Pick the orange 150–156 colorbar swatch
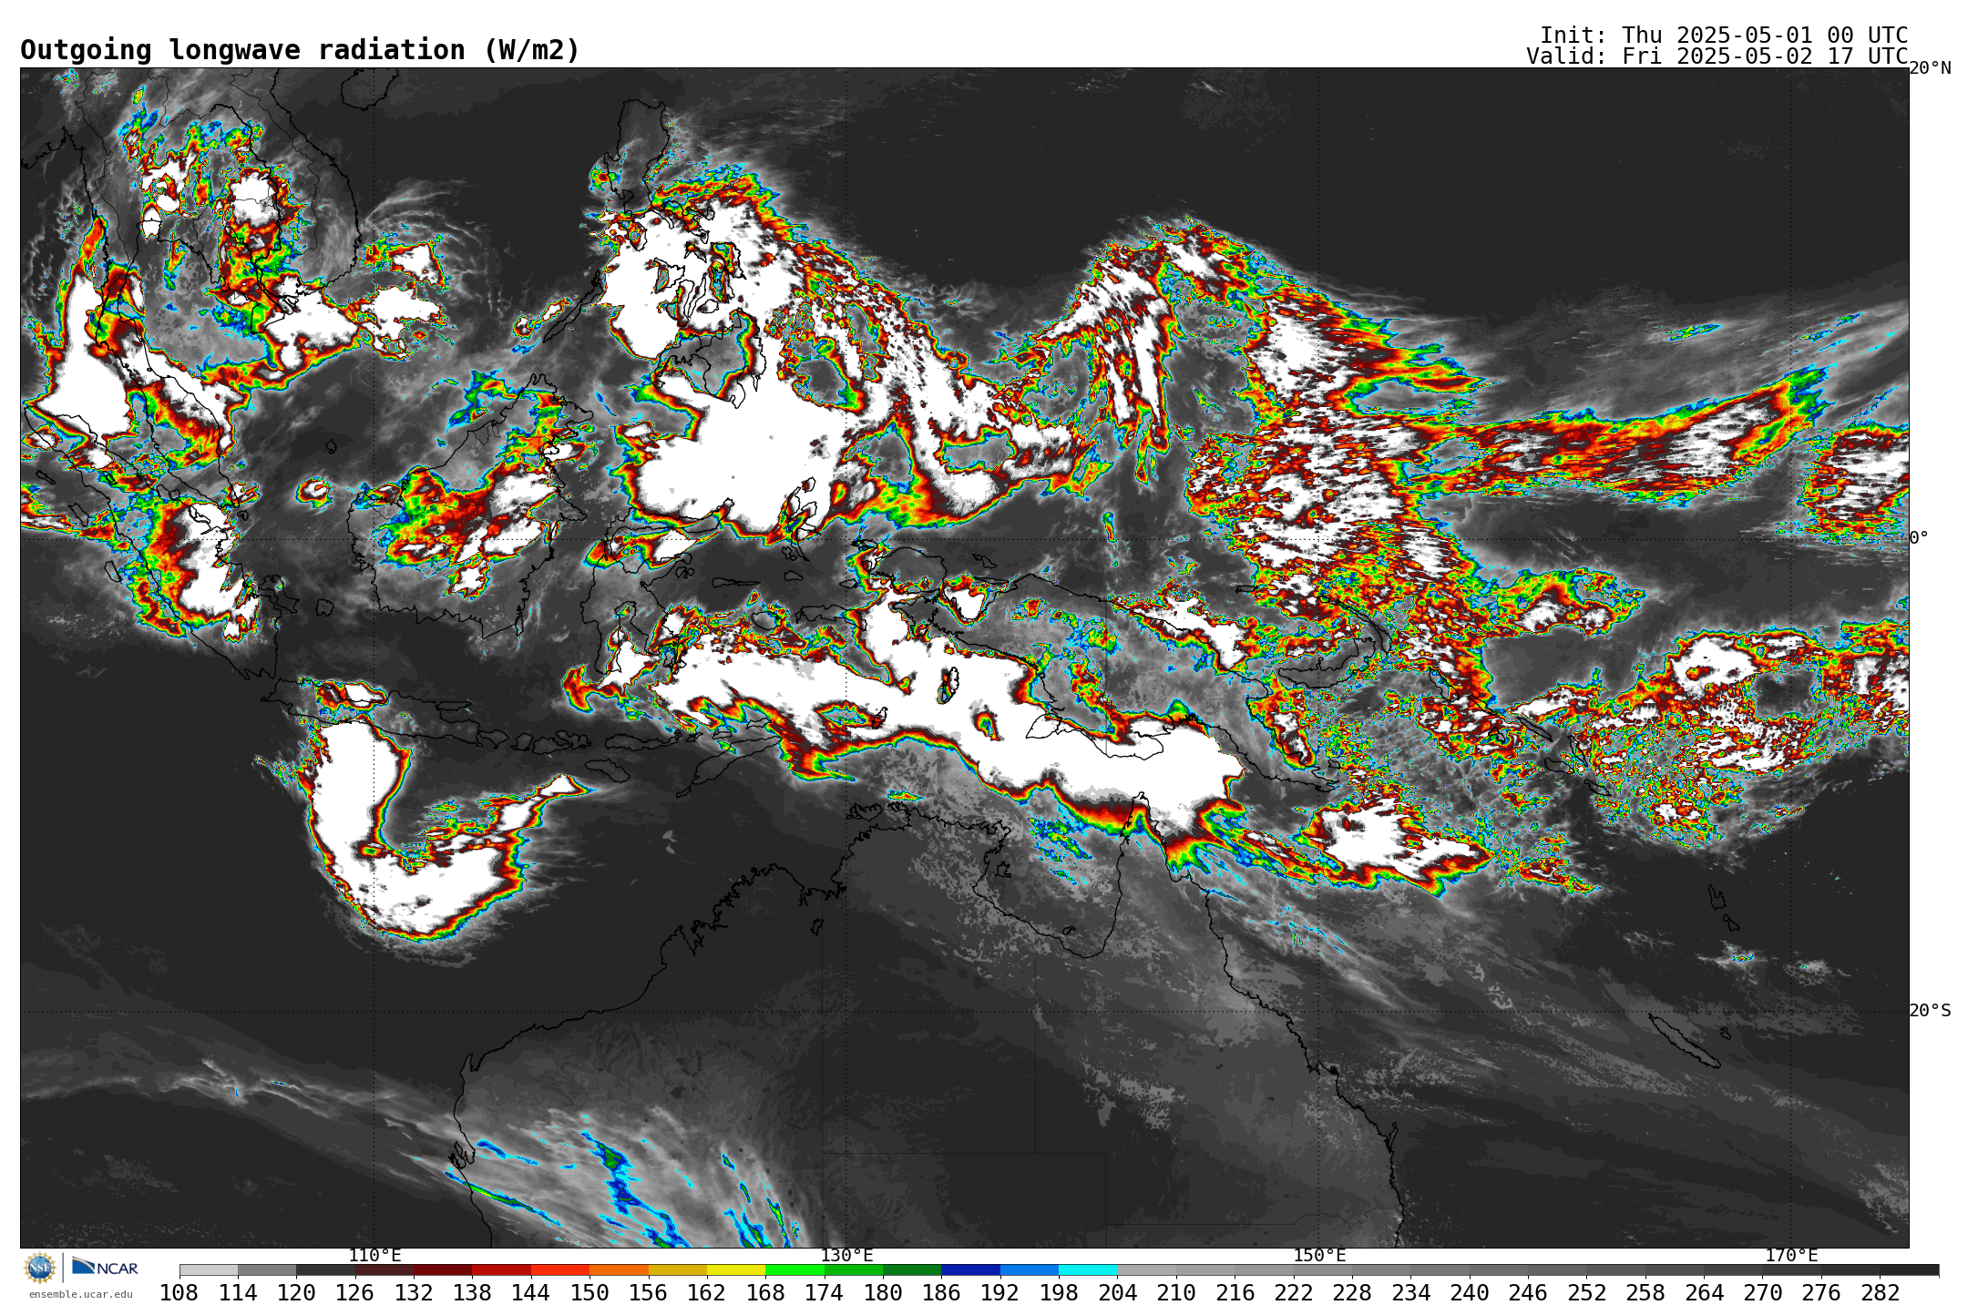 [619, 1270]
